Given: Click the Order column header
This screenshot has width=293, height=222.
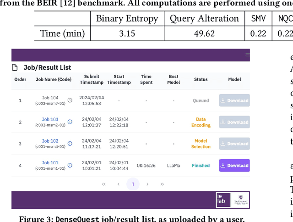Looking at the screenshot, I should (x=20, y=79).
